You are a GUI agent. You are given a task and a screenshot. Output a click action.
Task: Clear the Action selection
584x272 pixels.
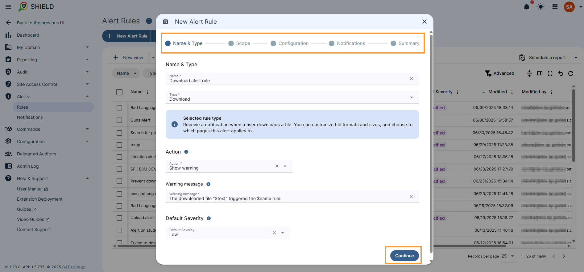point(277,166)
